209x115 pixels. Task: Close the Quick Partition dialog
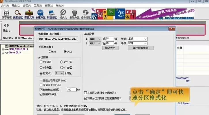[172, 28]
